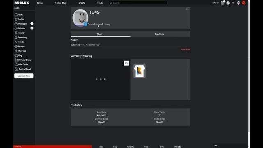This screenshot has height=148, width=263.
Task: Click the red Roblox icon in header
Action: click(244, 3)
